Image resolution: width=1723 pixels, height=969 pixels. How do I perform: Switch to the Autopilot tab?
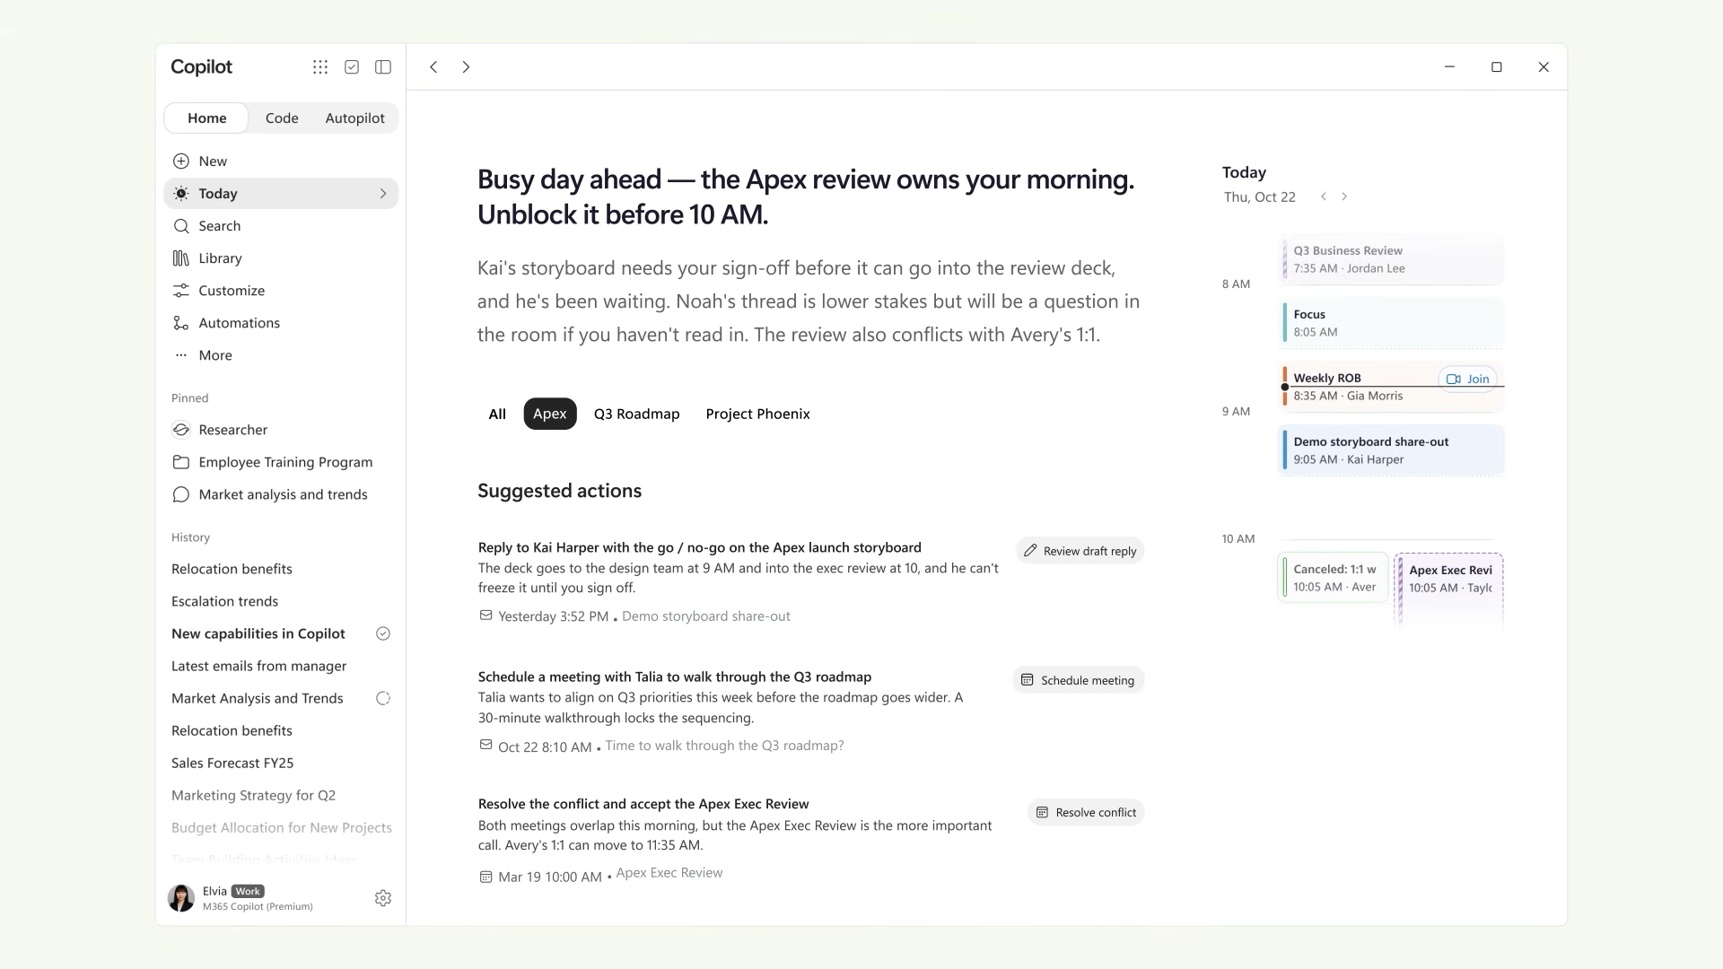point(354,118)
